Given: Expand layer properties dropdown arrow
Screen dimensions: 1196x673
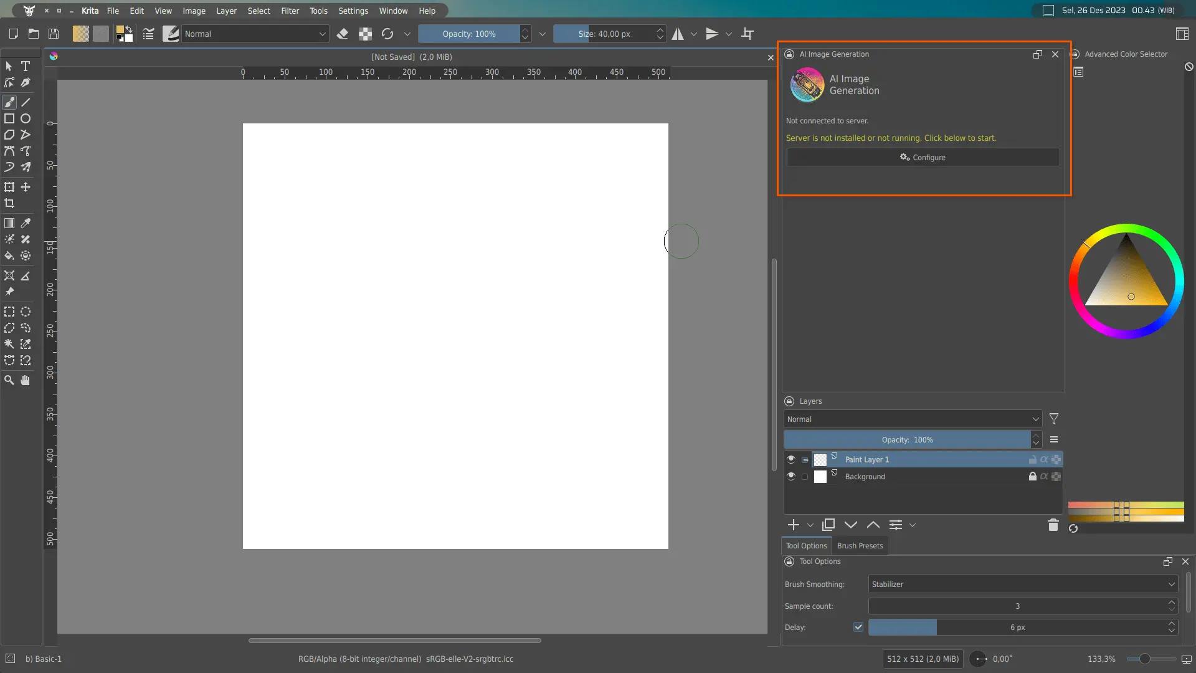Looking at the screenshot, I should tap(913, 525).
